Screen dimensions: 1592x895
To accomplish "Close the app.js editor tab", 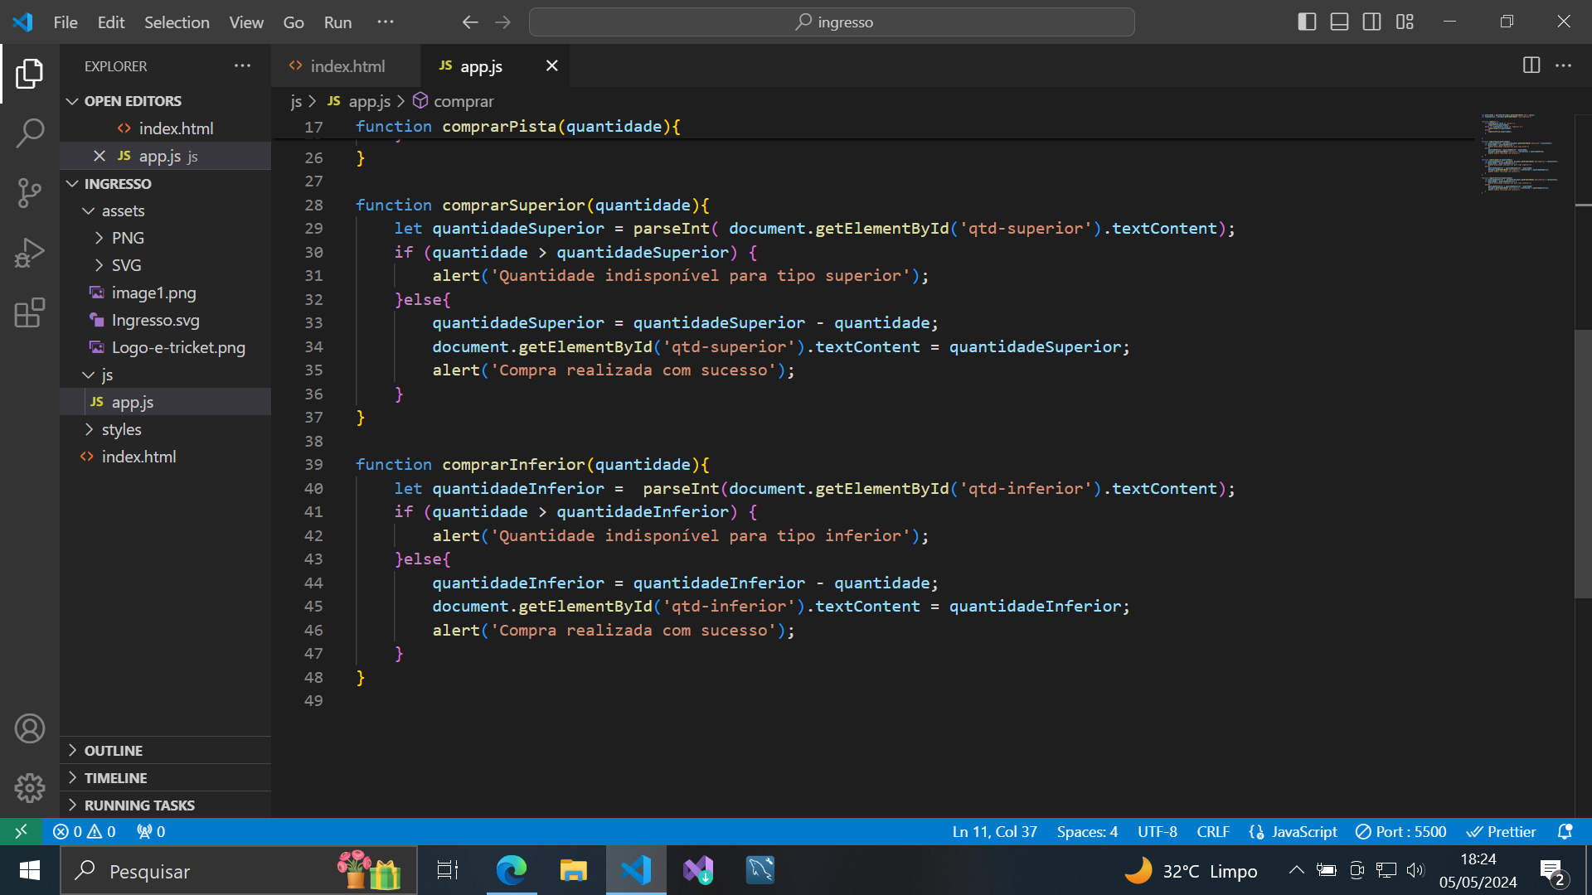I will pos(551,65).
